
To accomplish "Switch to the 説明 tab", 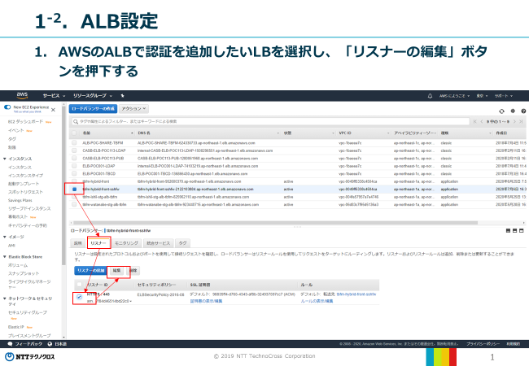I will coord(78,243).
